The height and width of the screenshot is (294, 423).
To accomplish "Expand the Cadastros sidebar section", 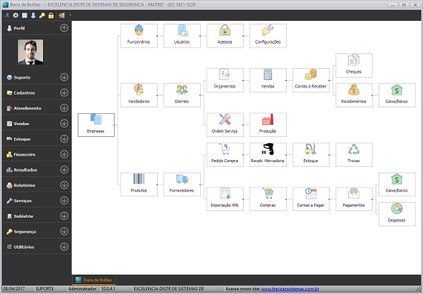I will 64,93.
